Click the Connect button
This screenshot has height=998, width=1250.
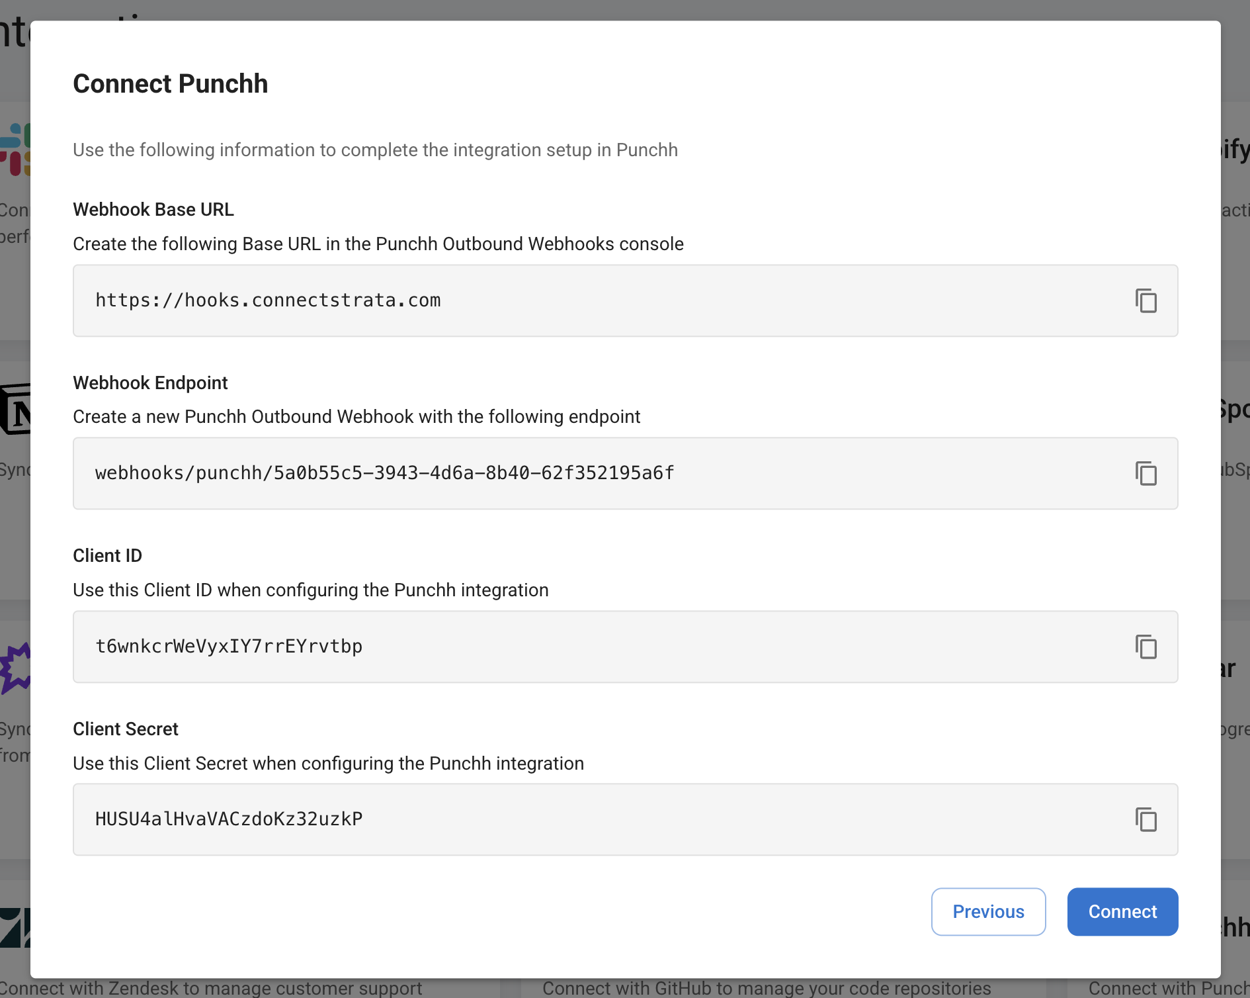click(1122, 911)
